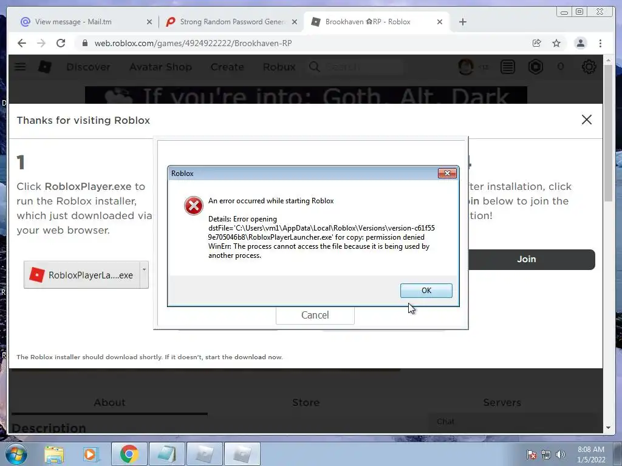The height and width of the screenshot is (466, 622).
Task: Open the notepad taskbar icon
Action: coord(167,454)
